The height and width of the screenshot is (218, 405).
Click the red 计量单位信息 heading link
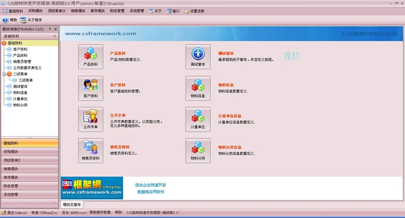tap(230, 116)
